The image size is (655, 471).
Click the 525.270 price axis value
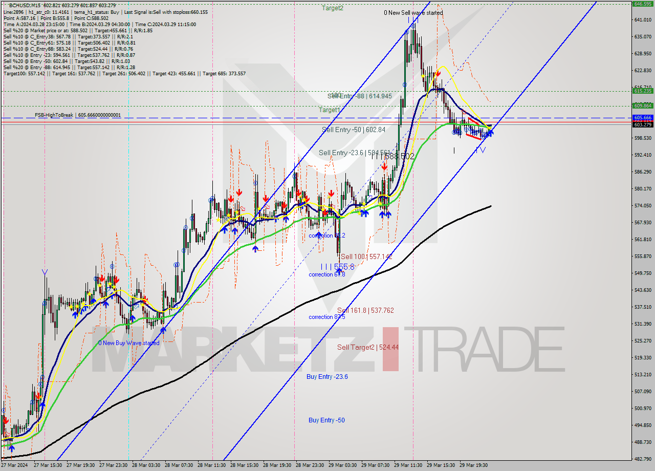coord(642,340)
